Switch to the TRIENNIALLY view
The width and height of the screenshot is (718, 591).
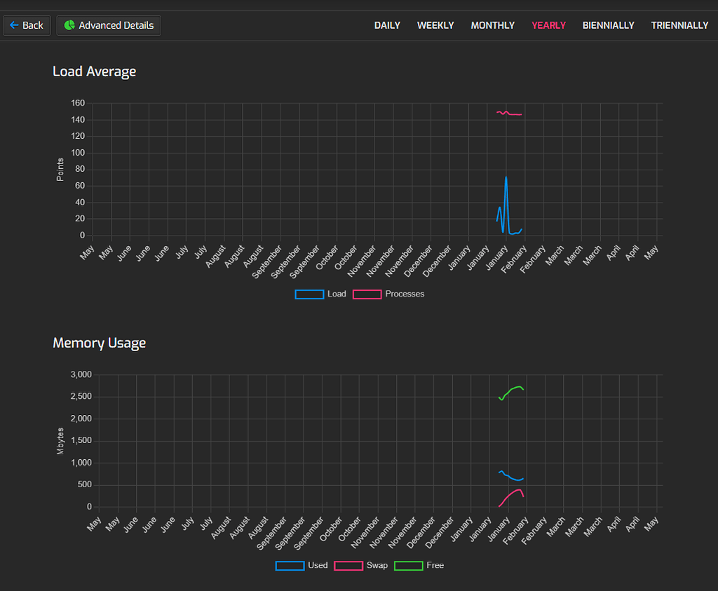[679, 25]
